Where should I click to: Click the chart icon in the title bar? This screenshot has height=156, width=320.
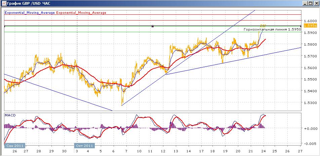click(4, 3)
